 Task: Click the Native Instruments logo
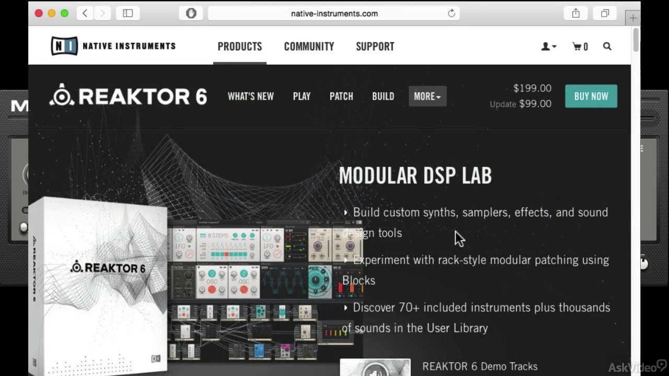click(x=113, y=46)
